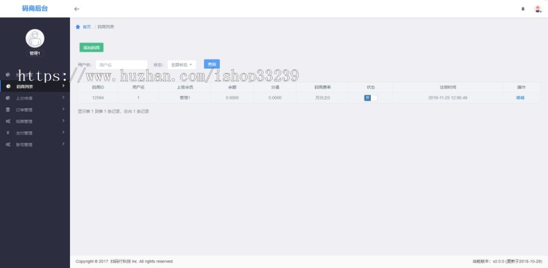Image resolution: width=548 pixels, height=268 pixels.
Task: Click the 管理1 name badge under avatar
Action: coord(35,53)
